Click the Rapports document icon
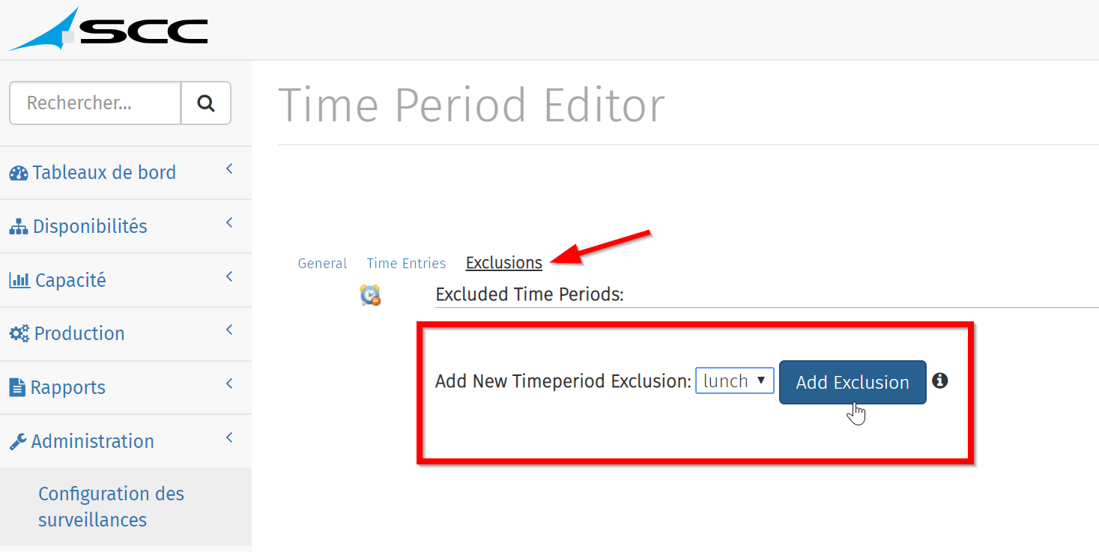1099x552 pixels. [x=17, y=387]
